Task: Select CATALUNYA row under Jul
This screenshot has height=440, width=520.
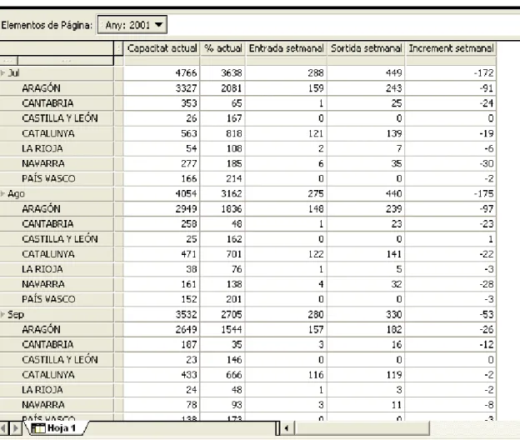Action: 57,133
